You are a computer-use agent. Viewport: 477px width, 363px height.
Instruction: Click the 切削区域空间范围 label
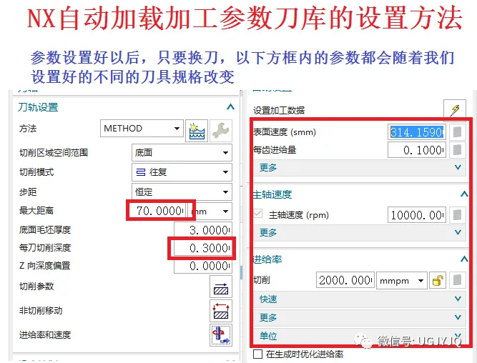tap(54, 153)
